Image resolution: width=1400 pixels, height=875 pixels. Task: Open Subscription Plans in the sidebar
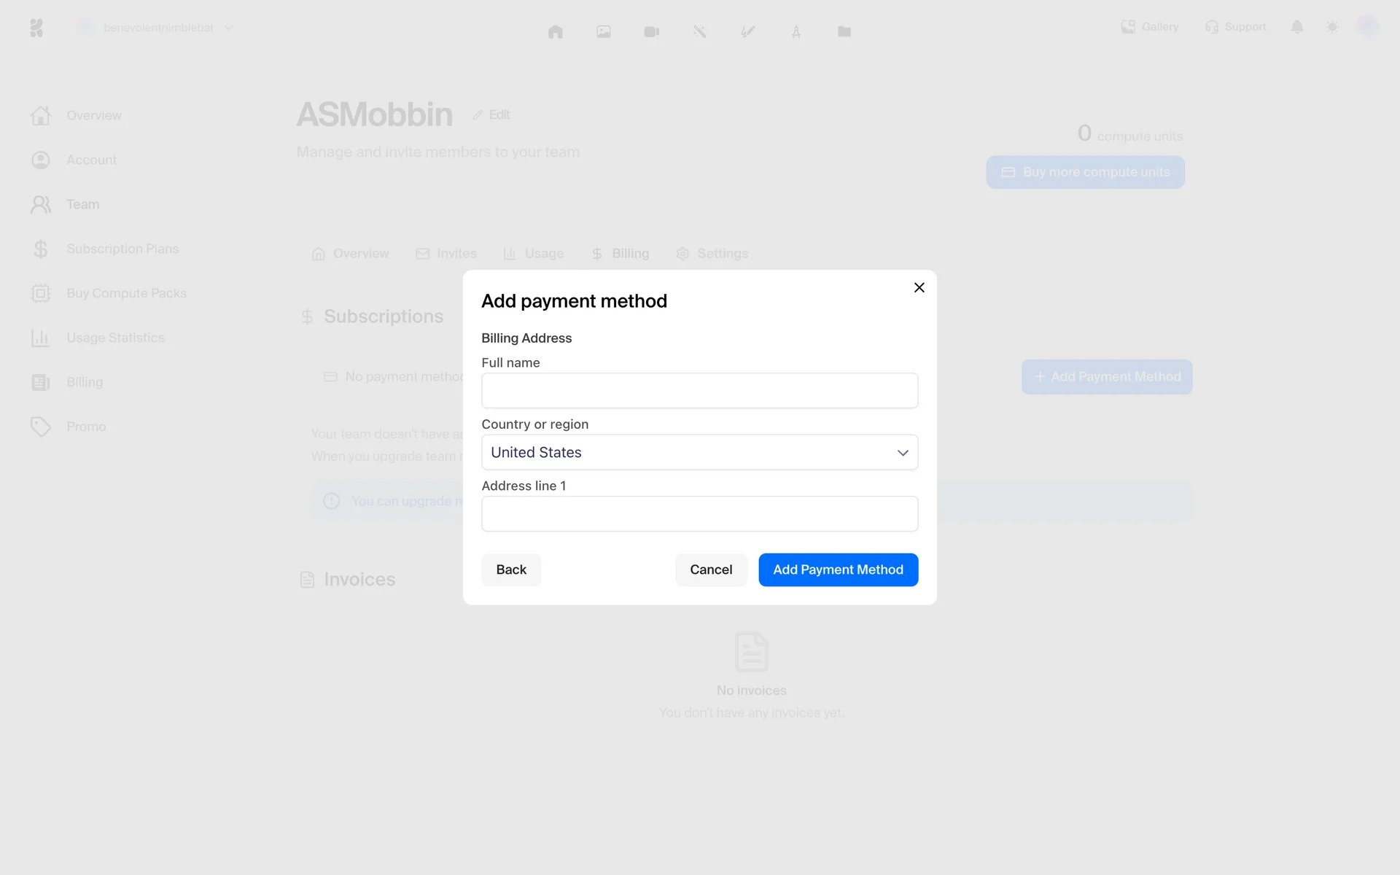pyautogui.click(x=122, y=249)
